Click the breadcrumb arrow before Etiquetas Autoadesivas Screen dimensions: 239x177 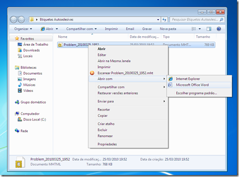pyautogui.click(x=37, y=20)
